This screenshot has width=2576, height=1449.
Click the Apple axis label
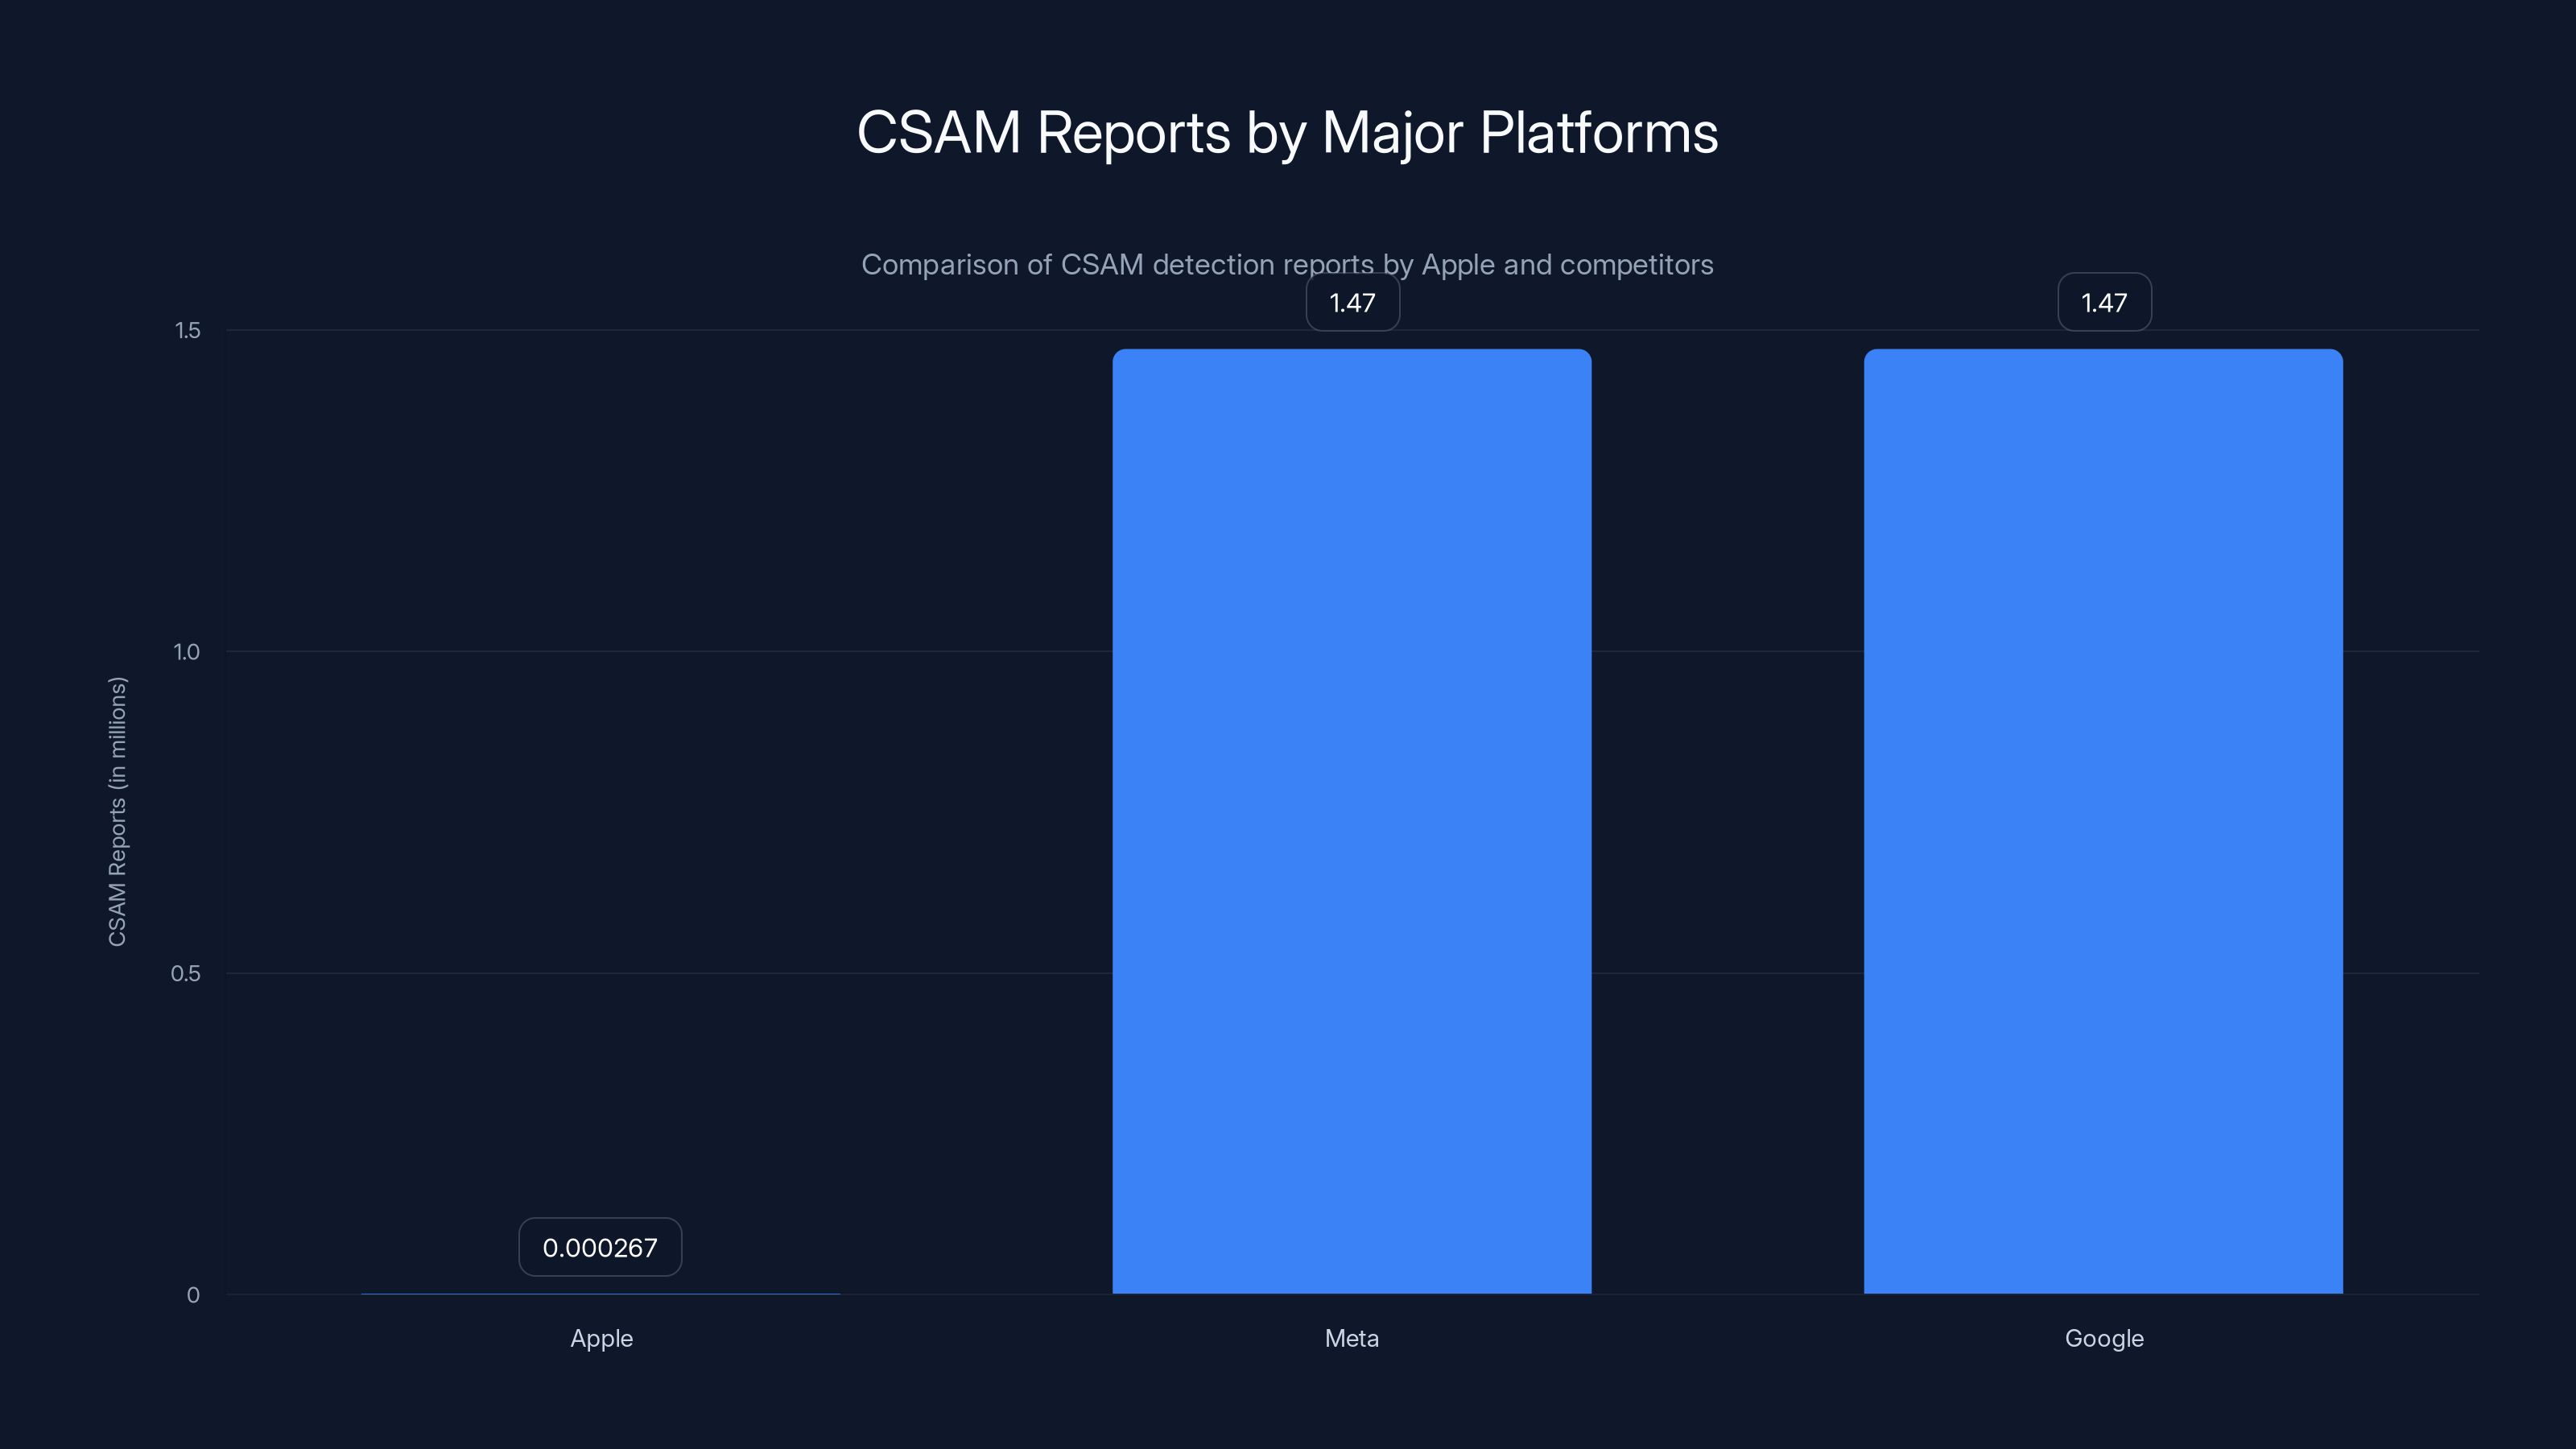coord(600,1338)
